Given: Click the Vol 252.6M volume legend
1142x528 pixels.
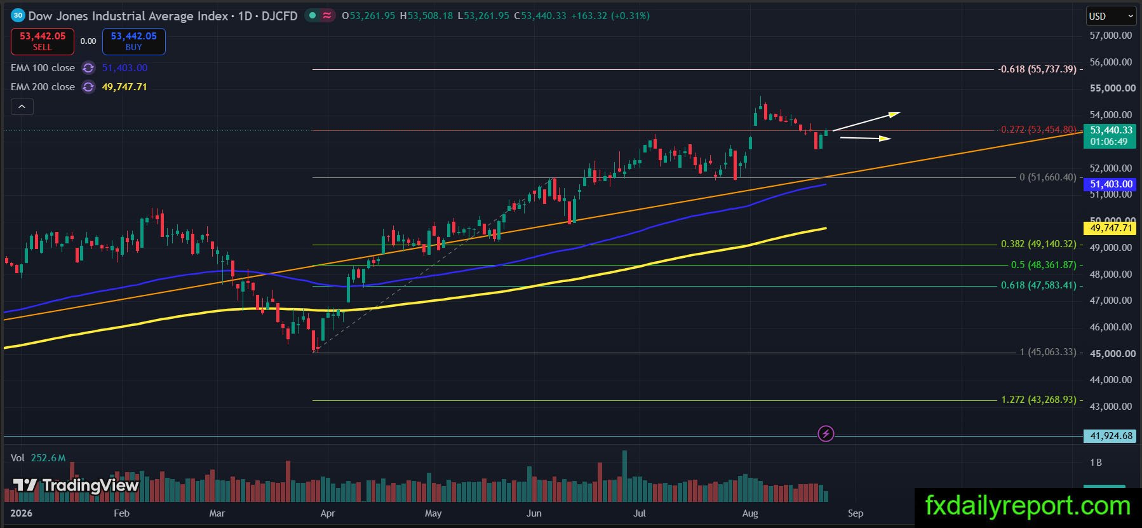Looking at the screenshot, I should click(38, 458).
